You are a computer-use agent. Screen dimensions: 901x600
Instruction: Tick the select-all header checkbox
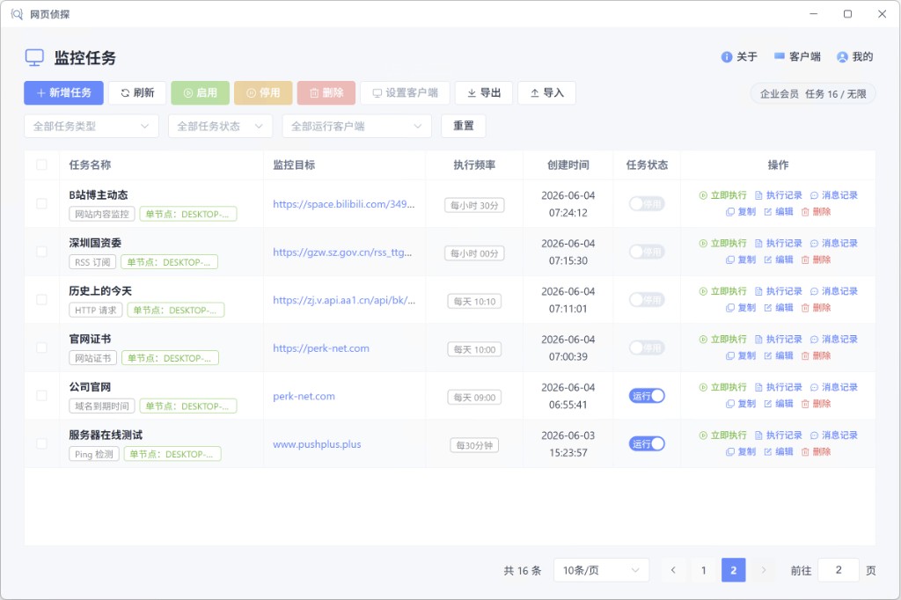pyautogui.click(x=41, y=165)
